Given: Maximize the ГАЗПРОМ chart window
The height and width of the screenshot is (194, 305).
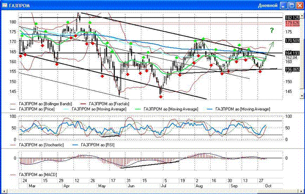Looking at the screenshot, I should pyautogui.click(x=292, y=6).
